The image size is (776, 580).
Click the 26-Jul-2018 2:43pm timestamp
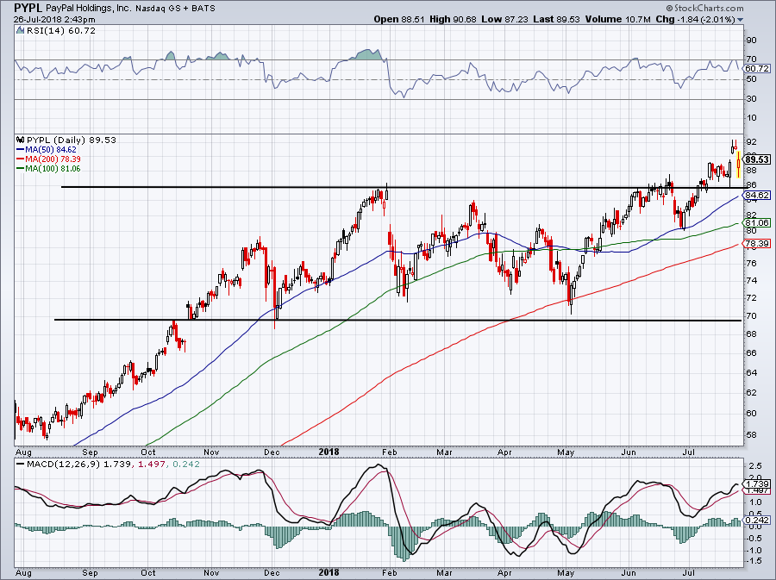pos(54,20)
